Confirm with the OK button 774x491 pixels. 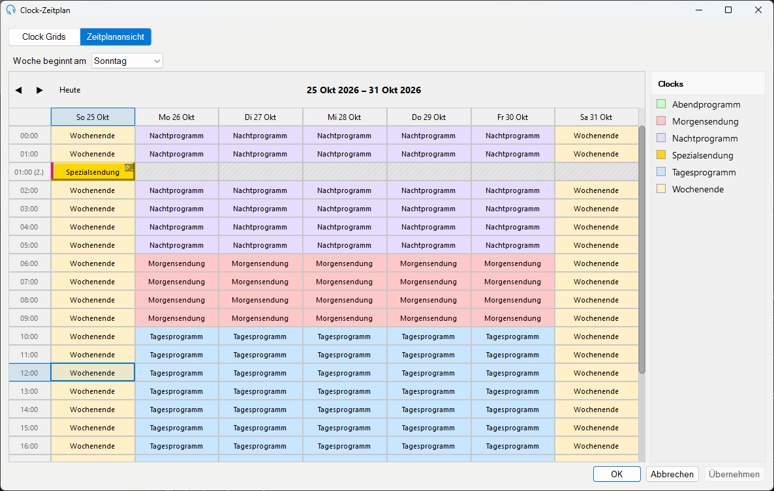(617, 474)
